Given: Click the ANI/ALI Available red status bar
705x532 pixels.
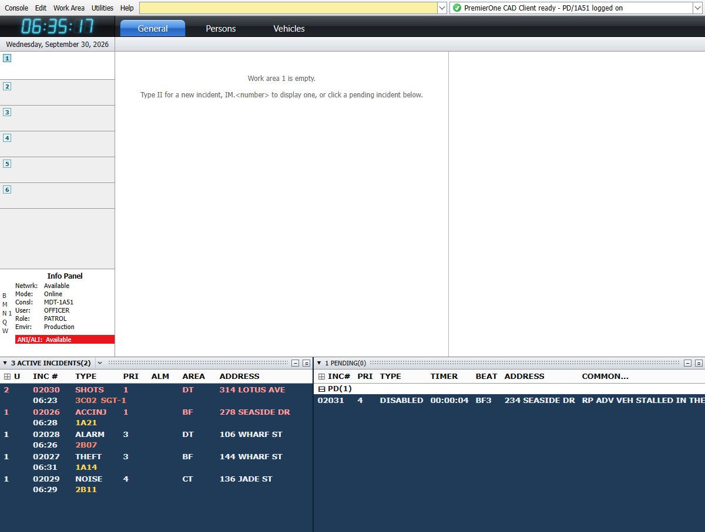Looking at the screenshot, I should point(65,340).
